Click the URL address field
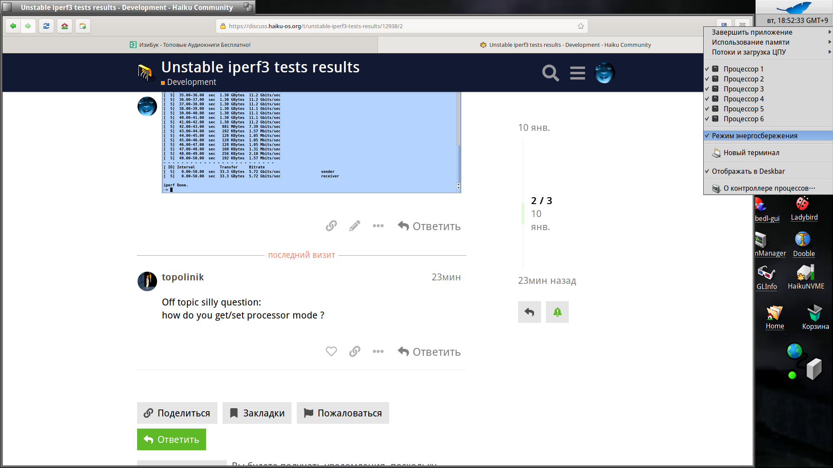Image resolution: width=833 pixels, height=468 pixels. 401,26
